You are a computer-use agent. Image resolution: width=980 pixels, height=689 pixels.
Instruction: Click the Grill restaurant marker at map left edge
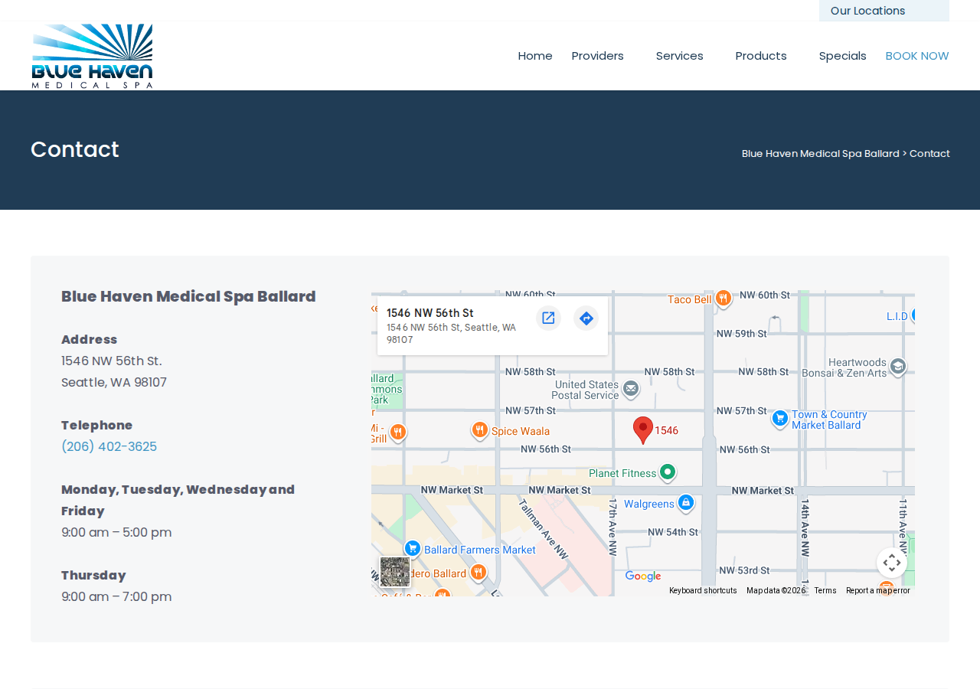click(x=397, y=433)
